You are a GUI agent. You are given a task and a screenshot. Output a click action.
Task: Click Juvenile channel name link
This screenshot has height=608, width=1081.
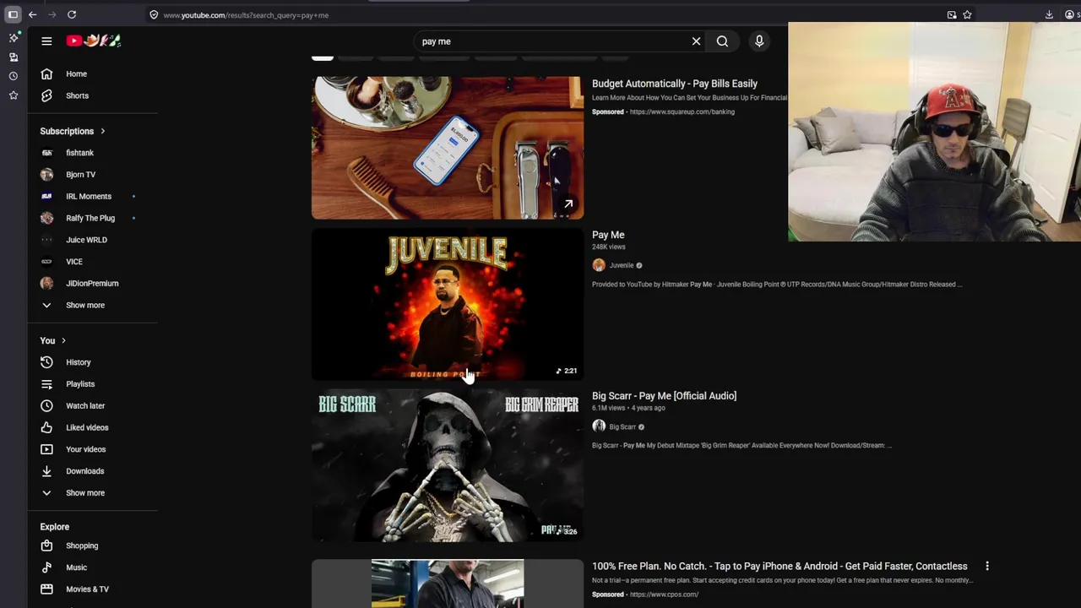[x=622, y=265]
